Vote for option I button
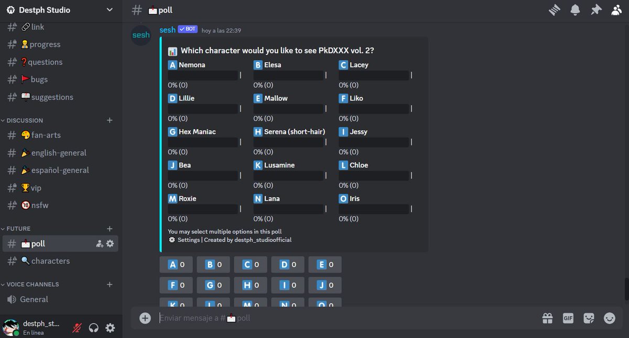Image resolution: width=629 pixels, height=338 pixels. 288,285
